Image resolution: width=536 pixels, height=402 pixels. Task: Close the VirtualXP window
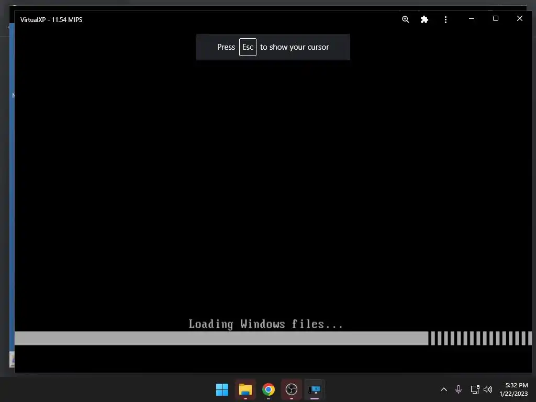coord(520,18)
